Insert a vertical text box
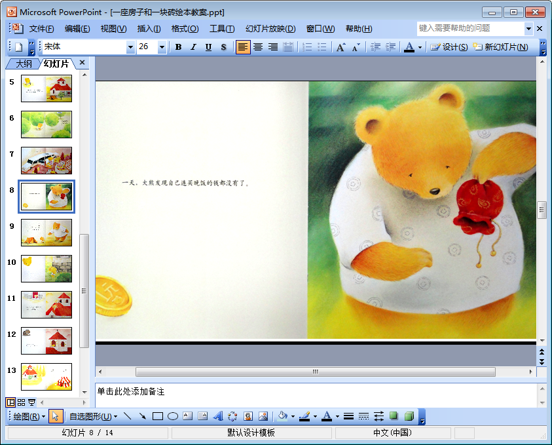This screenshot has width=552, height=445. coord(203,416)
